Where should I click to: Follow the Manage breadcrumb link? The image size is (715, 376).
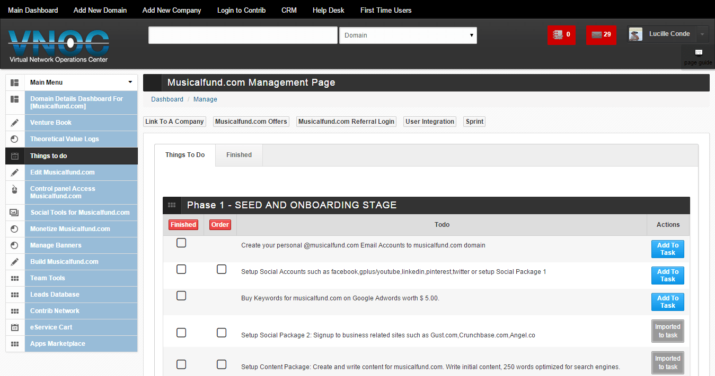[205, 99]
